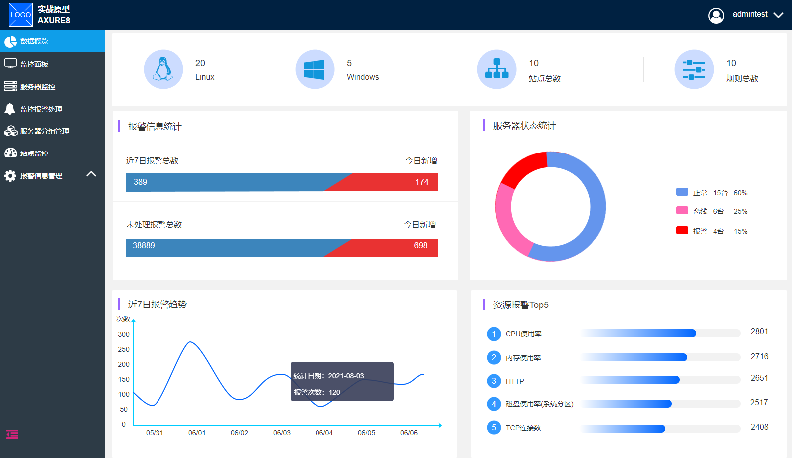This screenshot has width=792, height=458.
Task: Click the blue LOGO icon
Action: (21, 15)
